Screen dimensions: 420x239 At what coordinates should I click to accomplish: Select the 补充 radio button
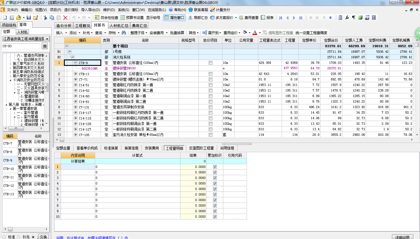click(19, 237)
